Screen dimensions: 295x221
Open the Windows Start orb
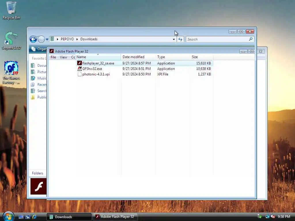(8, 216)
